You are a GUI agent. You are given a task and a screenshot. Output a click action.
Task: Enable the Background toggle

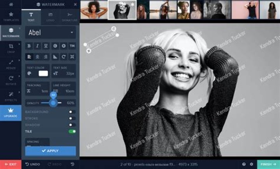(x=72, y=112)
